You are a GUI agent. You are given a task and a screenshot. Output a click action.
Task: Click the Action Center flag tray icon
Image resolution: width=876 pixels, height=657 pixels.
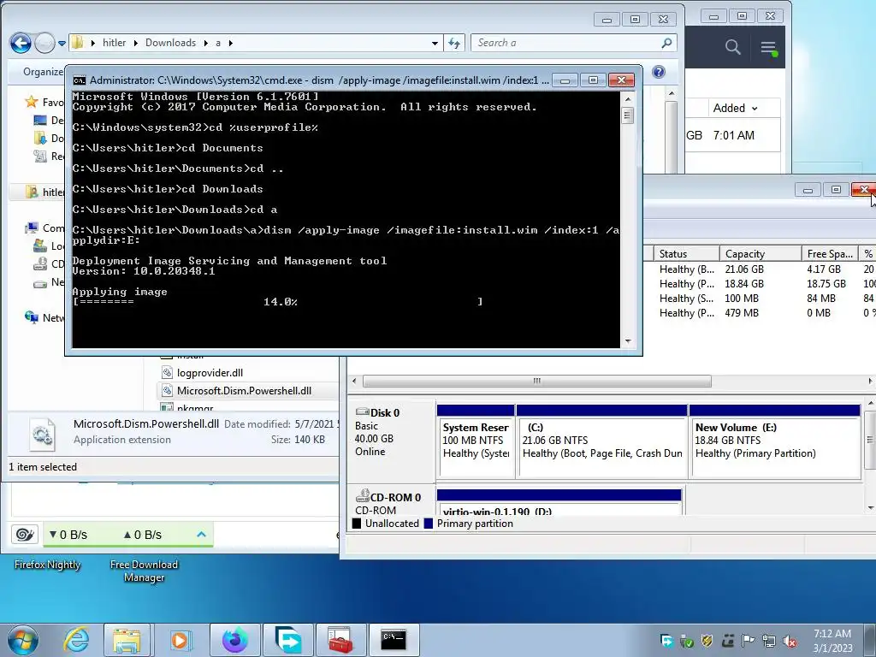tap(749, 642)
